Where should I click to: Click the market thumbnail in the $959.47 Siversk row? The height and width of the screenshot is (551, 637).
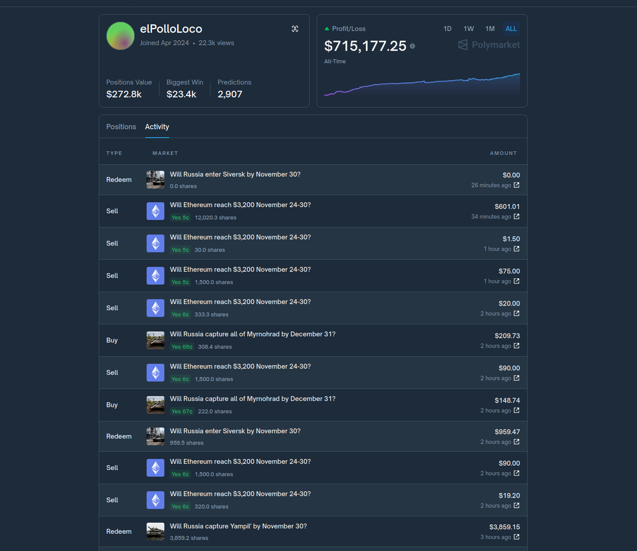point(155,436)
